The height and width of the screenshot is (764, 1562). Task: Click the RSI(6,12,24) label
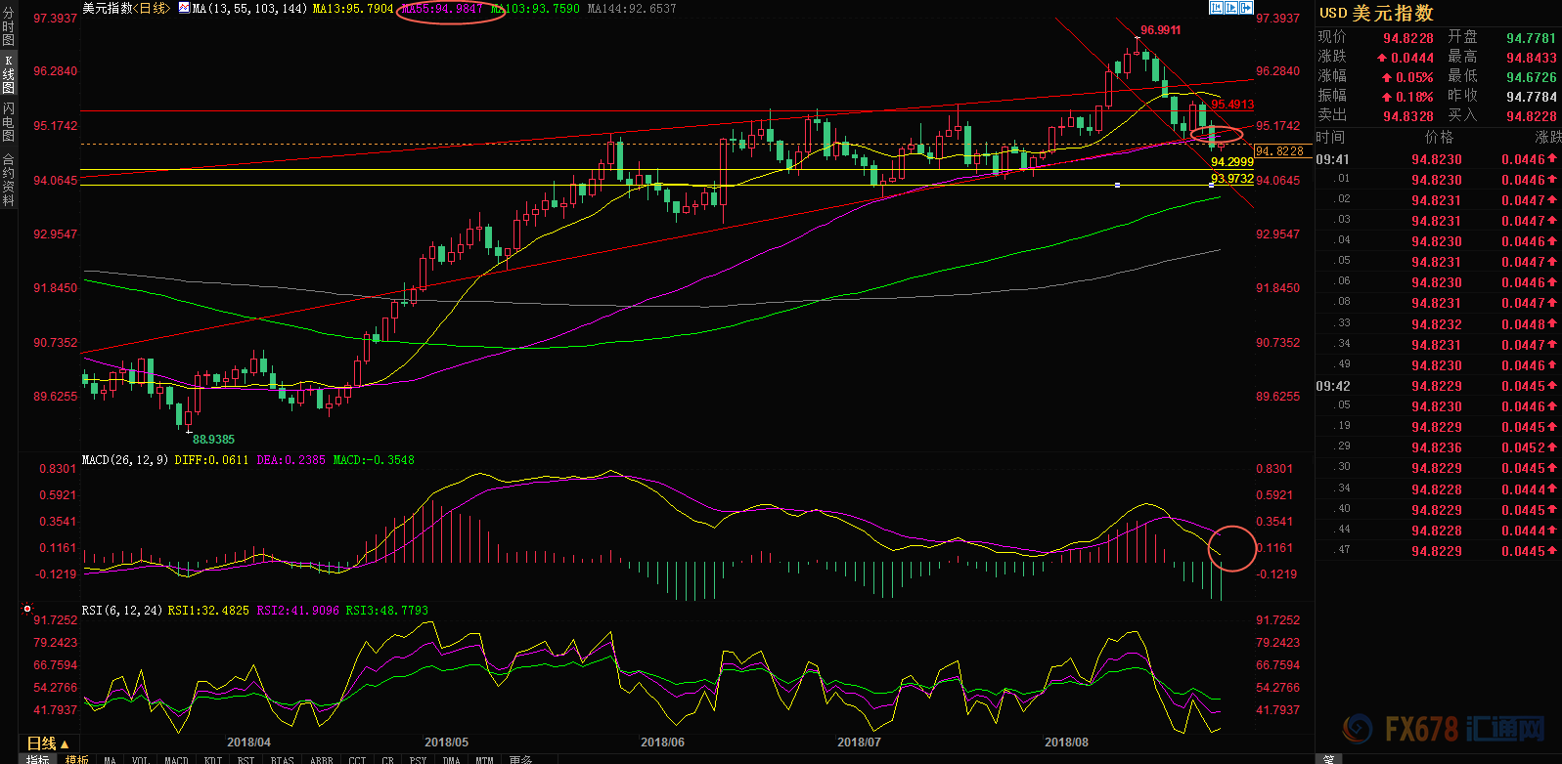point(122,610)
